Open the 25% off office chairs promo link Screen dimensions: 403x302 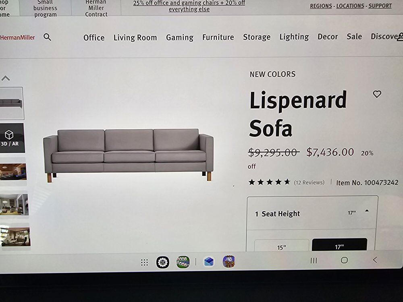click(189, 6)
